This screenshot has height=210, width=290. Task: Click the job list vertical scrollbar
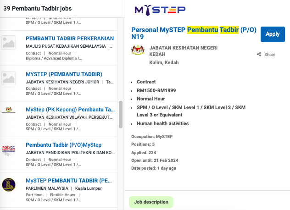point(121,115)
